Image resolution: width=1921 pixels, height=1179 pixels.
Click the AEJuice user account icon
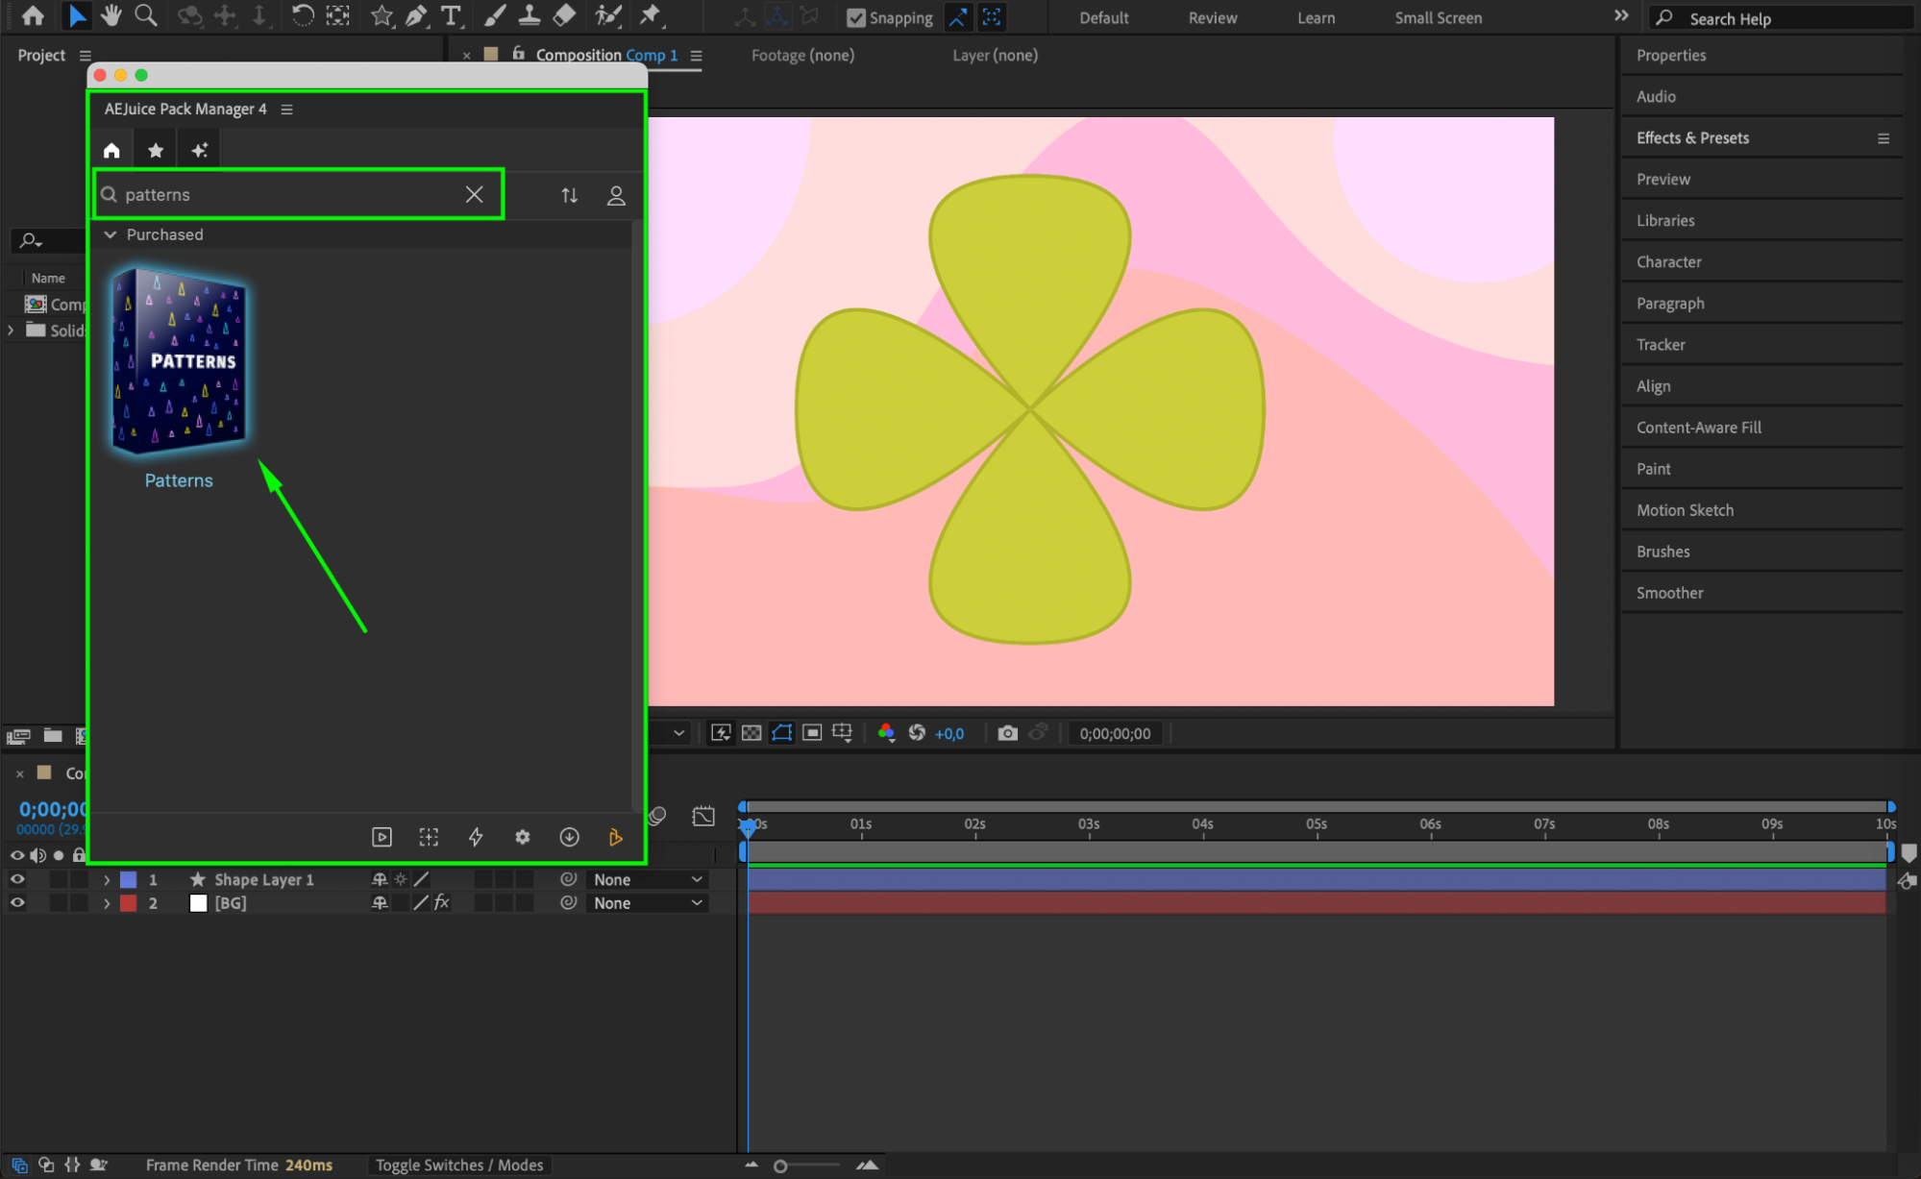coord(616,195)
